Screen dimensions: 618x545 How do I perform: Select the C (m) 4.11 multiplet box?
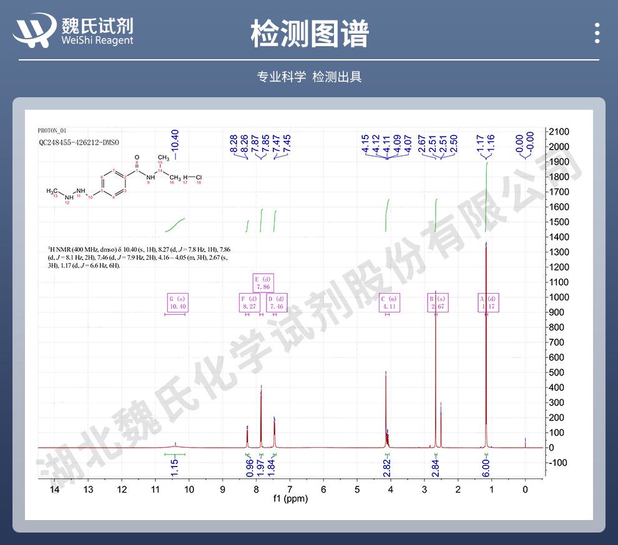(388, 304)
